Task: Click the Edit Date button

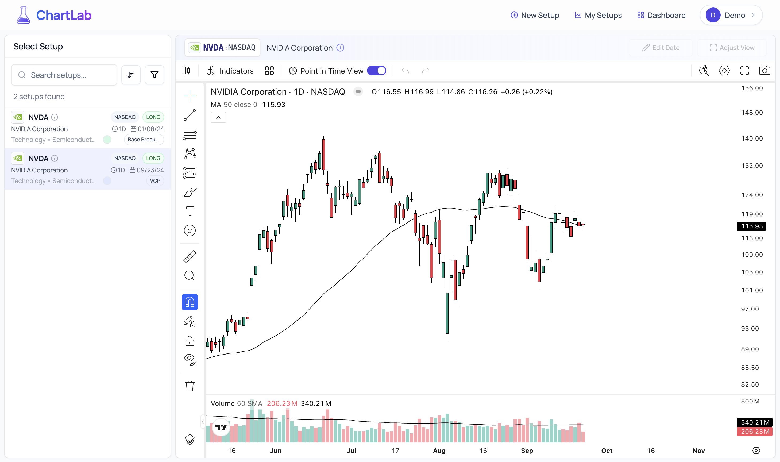Action: click(x=661, y=48)
